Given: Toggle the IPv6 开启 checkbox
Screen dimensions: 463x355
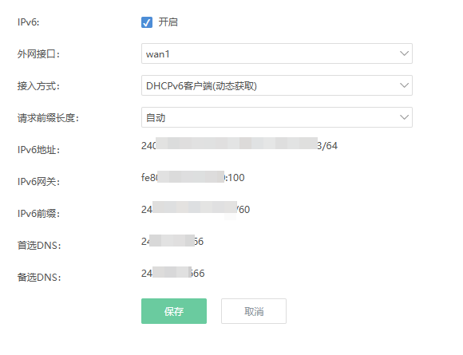Looking at the screenshot, I should coord(147,22).
